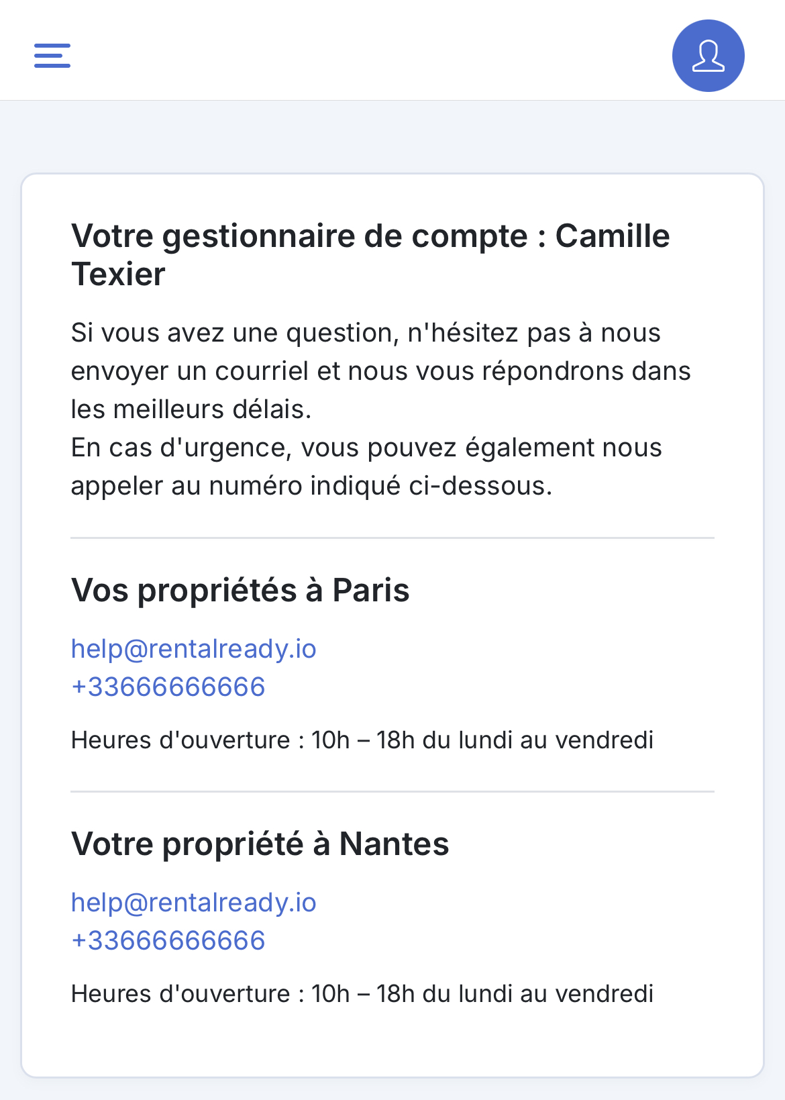Click the Paris opening hours text

coord(362,740)
